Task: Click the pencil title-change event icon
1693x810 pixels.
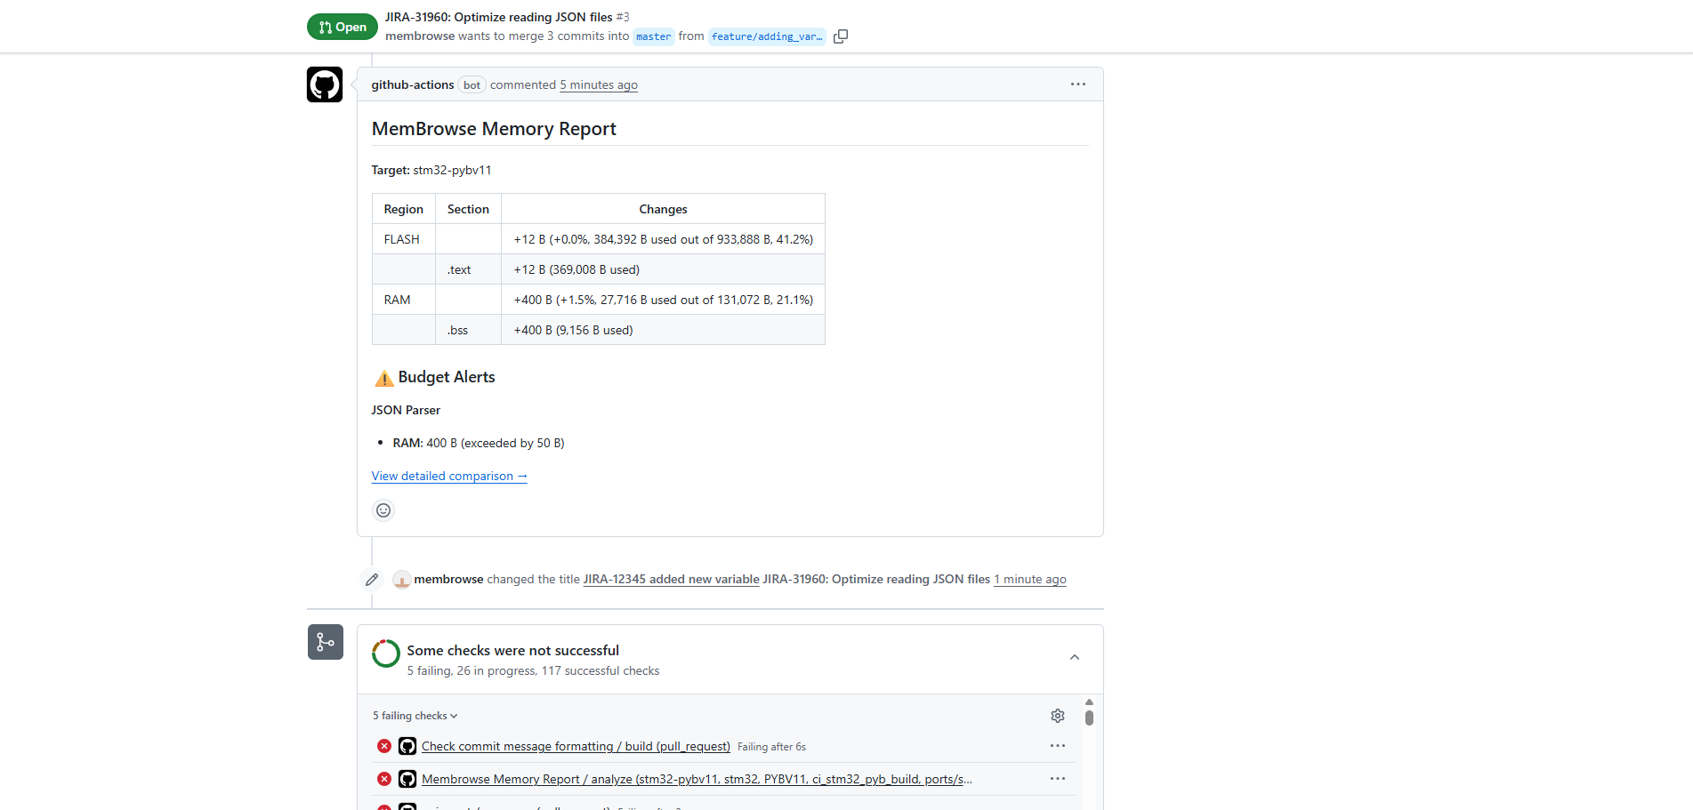Action: 372,580
